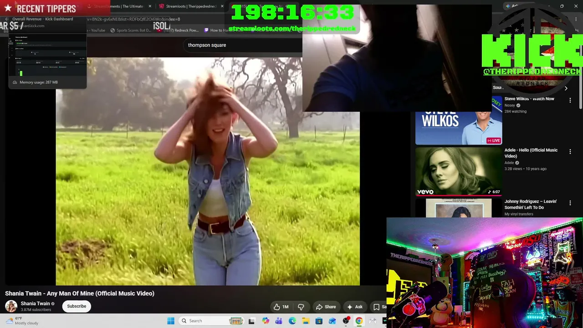The height and width of the screenshot is (328, 583).
Task: Open Task View on taskbar
Action: pos(251,321)
